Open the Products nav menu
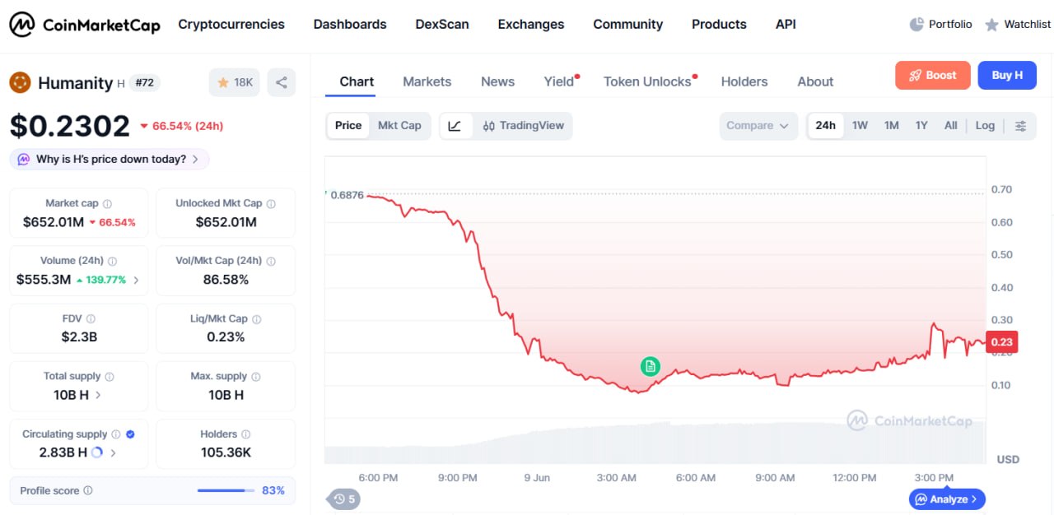The image size is (1054, 515). pos(719,25)
